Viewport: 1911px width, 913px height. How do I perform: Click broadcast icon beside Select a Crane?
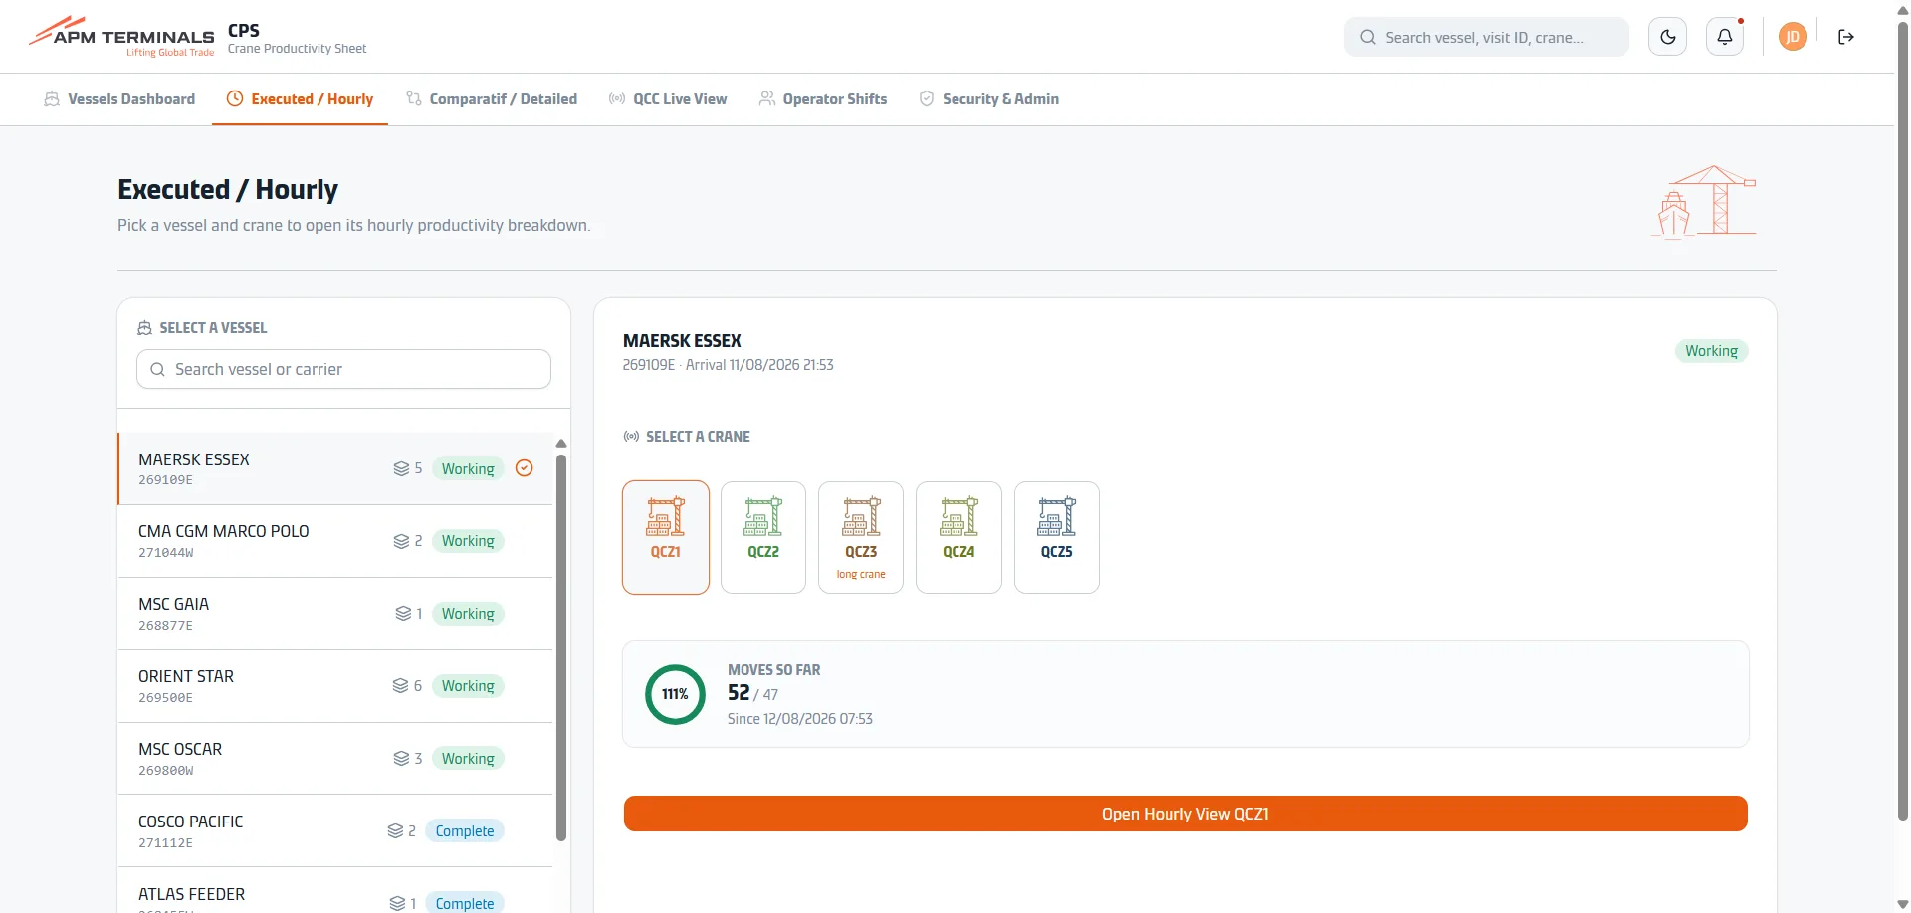click(x=631, y=437)
